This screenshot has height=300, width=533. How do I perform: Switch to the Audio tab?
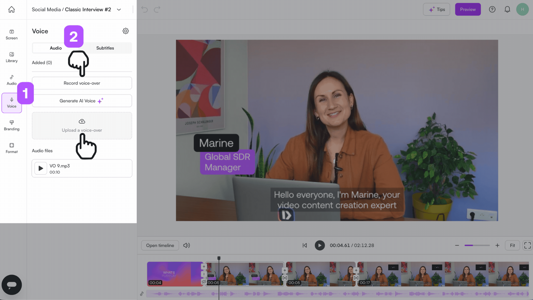(56, 48)
